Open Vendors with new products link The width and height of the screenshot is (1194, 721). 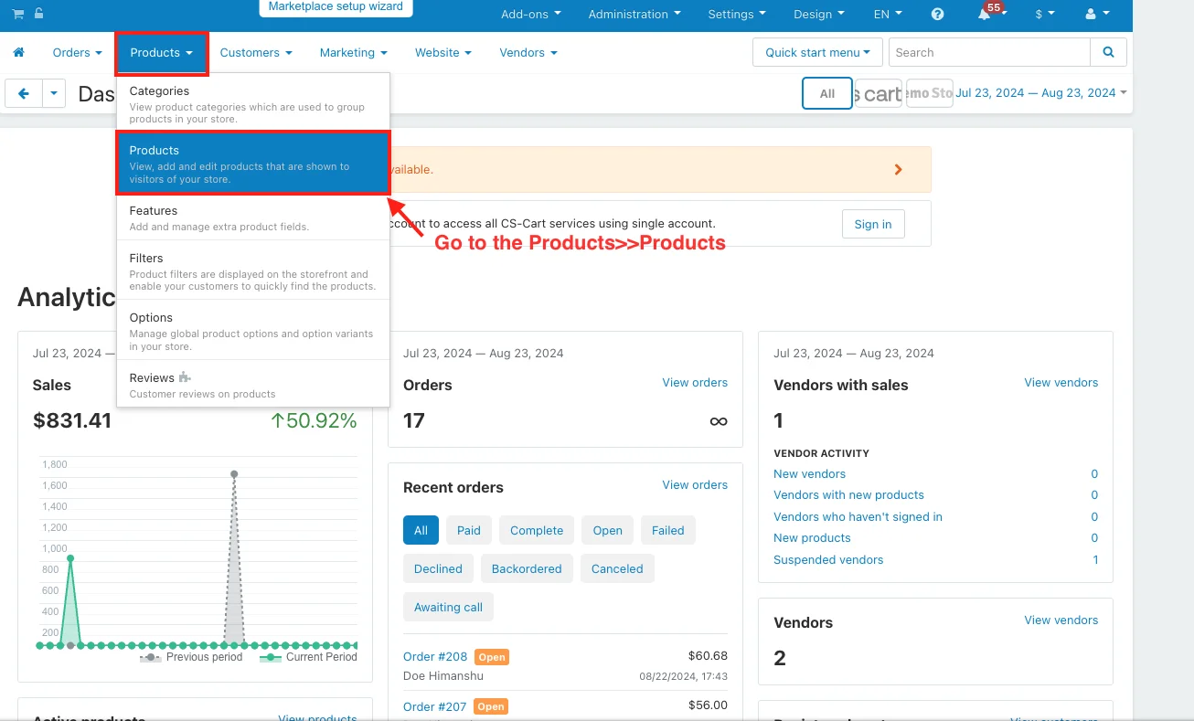(x=848, y=494)
